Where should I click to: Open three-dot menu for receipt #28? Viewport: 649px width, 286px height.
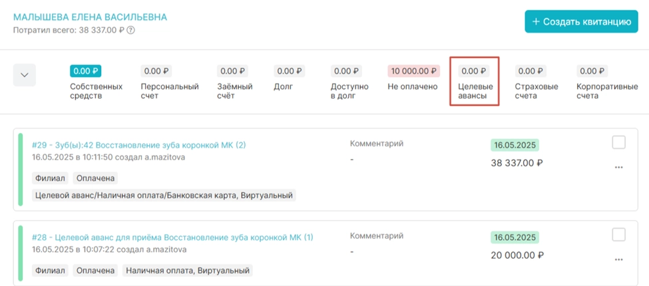tap(618, 259)
